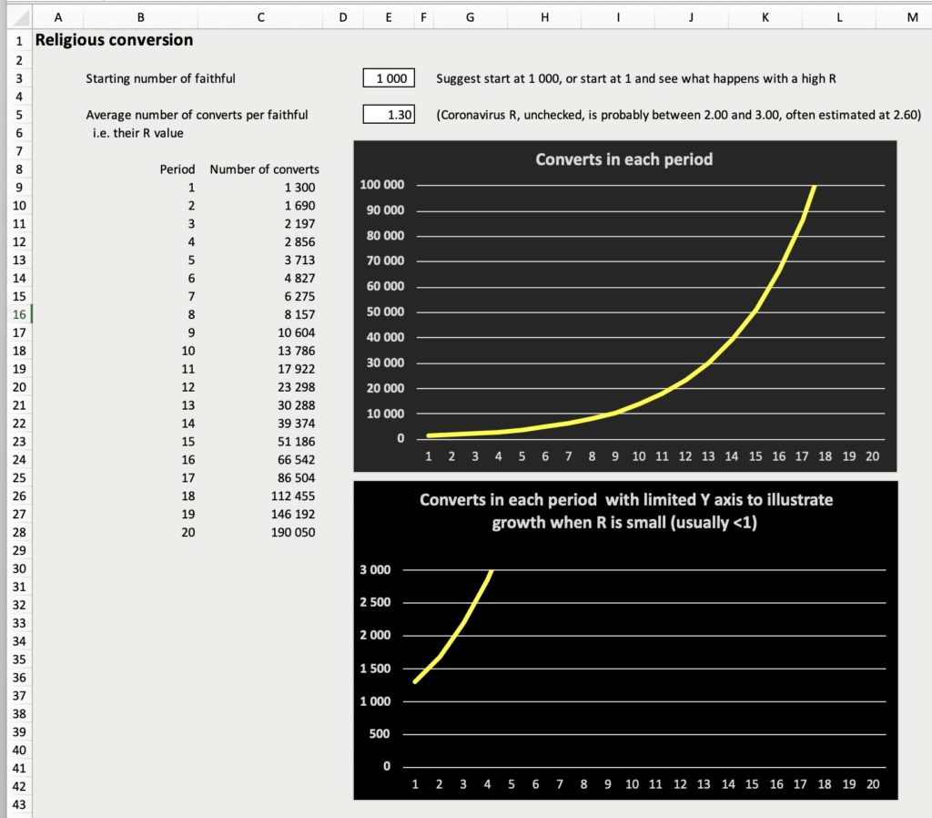932x818 pixels.
Task: Click the limited Y axis chart title
Action: coord(625,511)
